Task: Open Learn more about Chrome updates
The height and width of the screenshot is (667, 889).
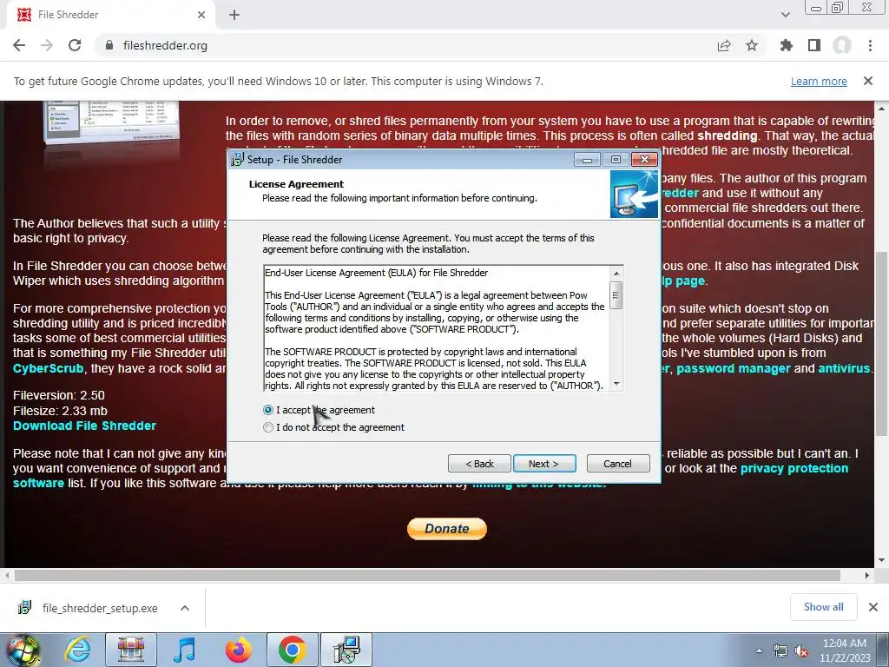Action: [x=819, y=81]
